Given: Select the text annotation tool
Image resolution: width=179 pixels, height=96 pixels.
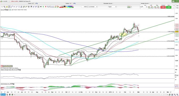Looking at the screenshot, I should click(38, 7).
